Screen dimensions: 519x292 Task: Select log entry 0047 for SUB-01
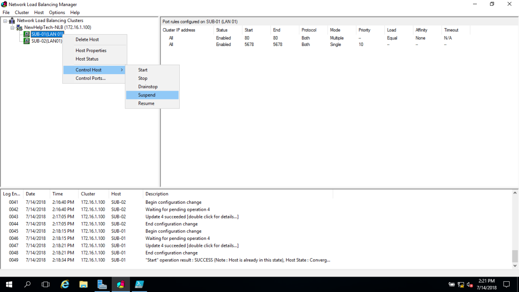coord(167,246)
